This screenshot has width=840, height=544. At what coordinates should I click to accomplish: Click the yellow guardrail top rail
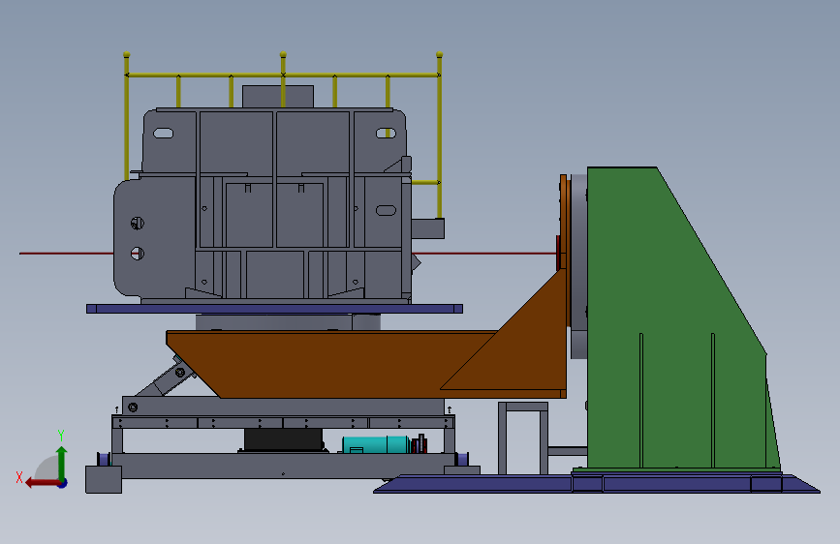click(x=283, y=75)
